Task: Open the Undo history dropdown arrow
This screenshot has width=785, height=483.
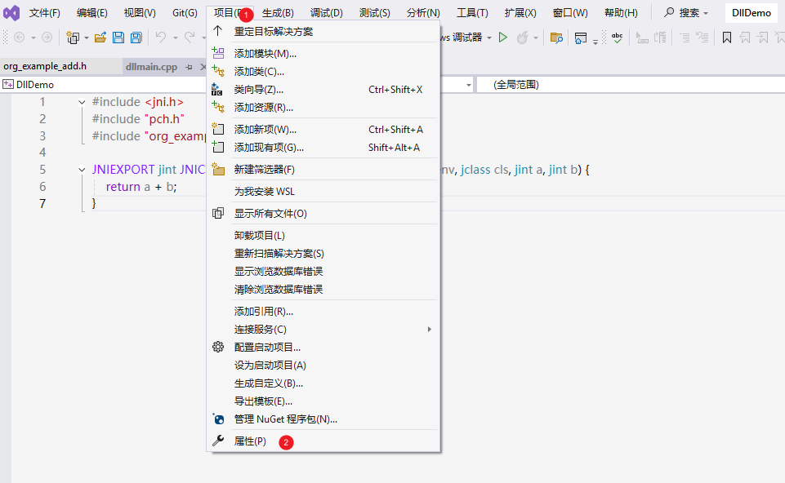Action: [176, 38]
